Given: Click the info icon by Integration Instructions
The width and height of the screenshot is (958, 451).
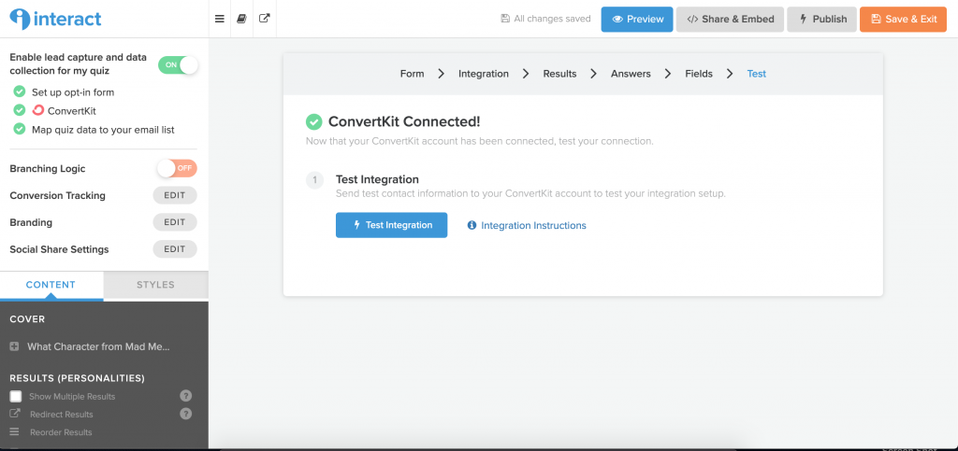Looking at the screenshot, I should (472, 226).
